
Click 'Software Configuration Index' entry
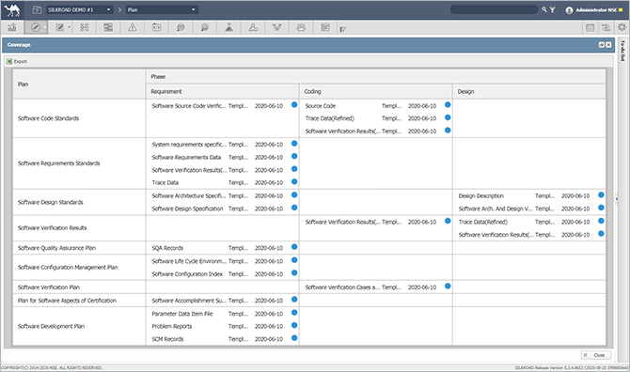coord(187,274)
